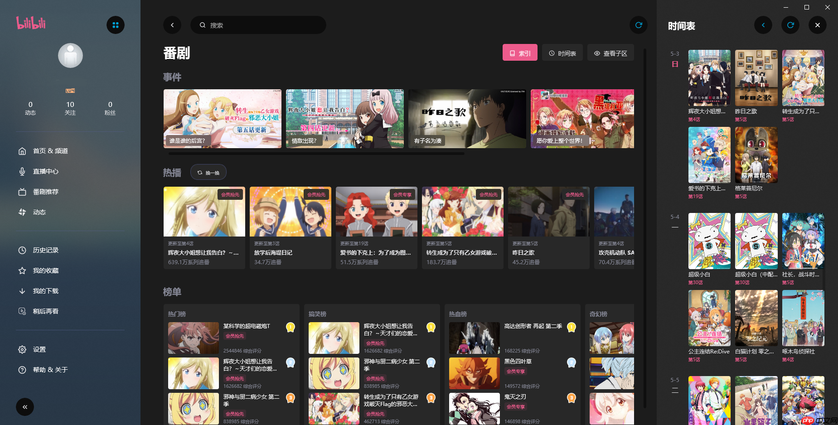838x425 pixels.
Task: Collapse the sidebar with double-chevron button
Action: [x=25, y=407]
